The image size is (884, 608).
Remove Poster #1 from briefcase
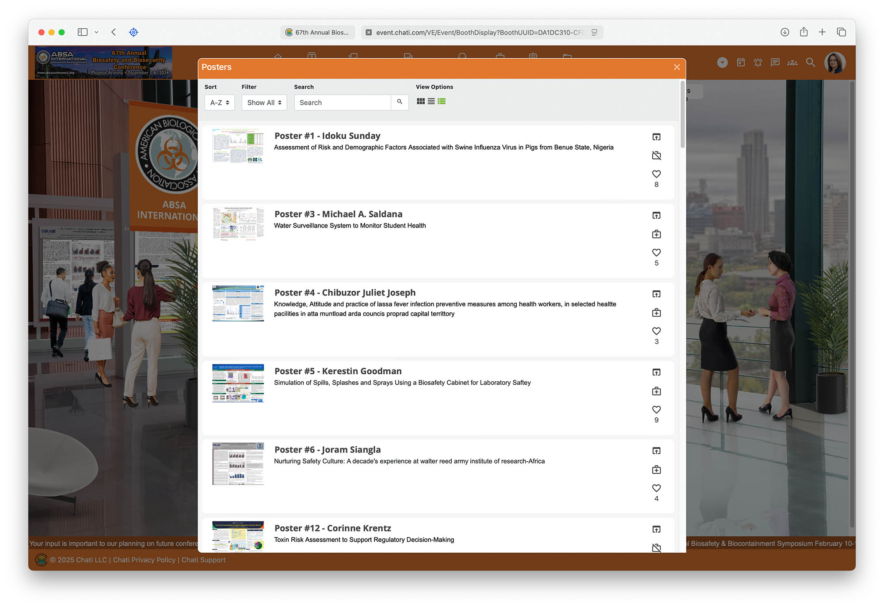click(x=656, y=156)
